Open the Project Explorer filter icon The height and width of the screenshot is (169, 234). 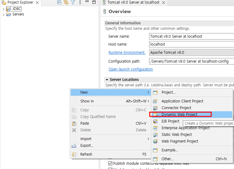73,2
